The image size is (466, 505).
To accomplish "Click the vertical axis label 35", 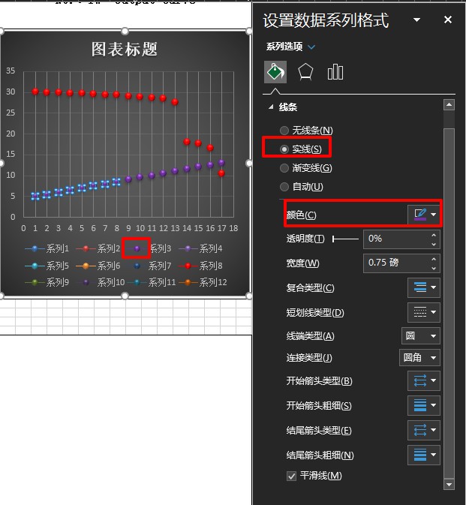I will coord(11,71).
